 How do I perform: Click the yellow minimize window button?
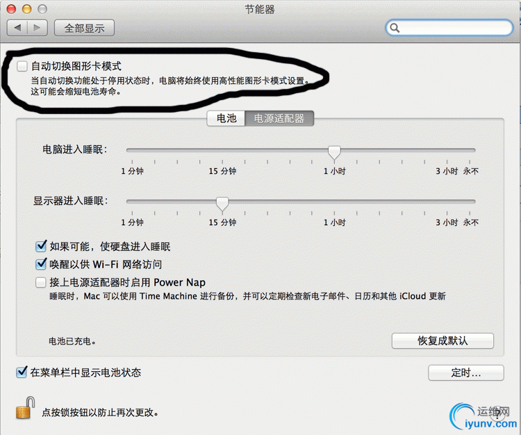pos(26,9)
